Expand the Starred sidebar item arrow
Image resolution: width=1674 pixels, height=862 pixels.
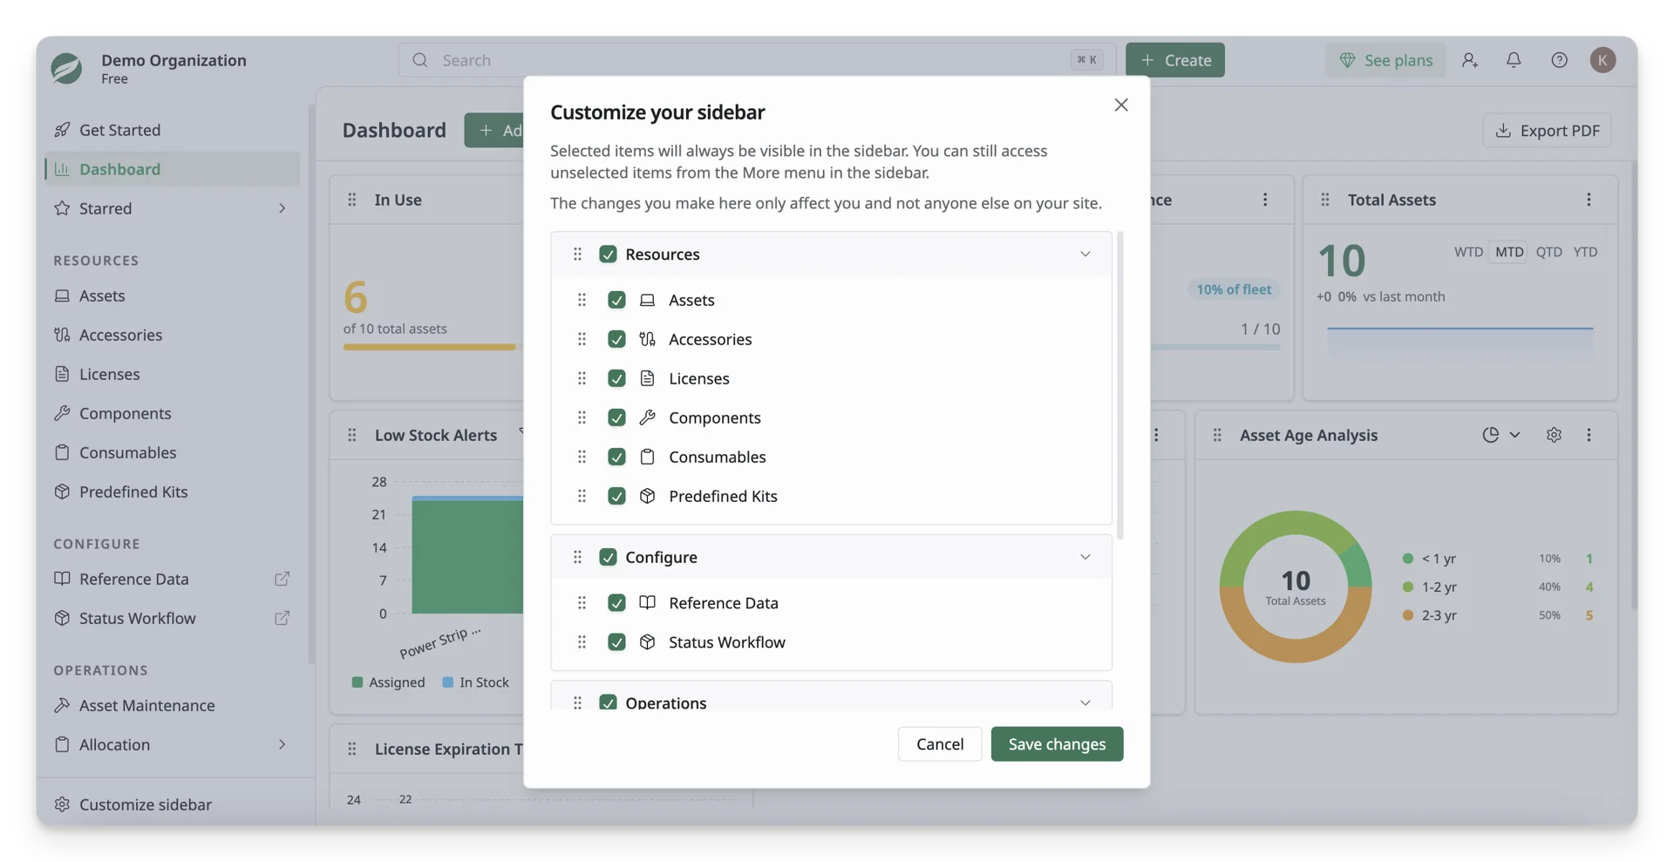point(282,208)
